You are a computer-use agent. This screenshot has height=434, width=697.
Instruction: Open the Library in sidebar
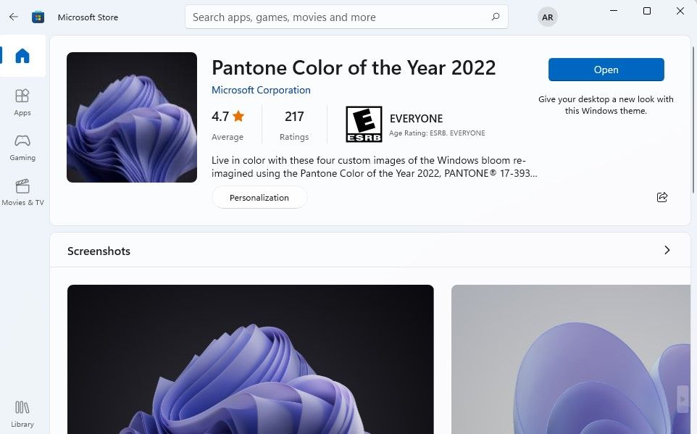(x=22, y=414)
